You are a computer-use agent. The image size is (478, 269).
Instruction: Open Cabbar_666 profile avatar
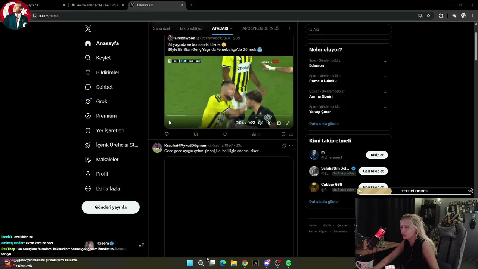[314, 187]
